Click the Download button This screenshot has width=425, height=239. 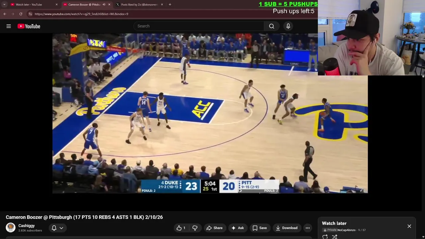[287, 228]
